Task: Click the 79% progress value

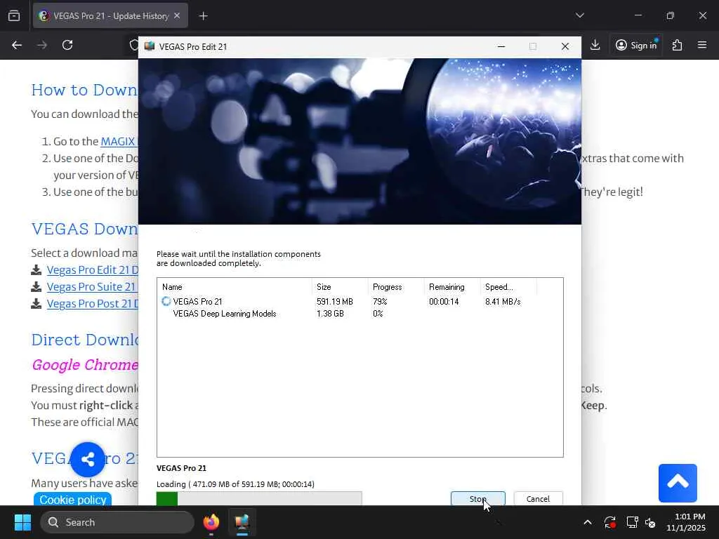Action: (380, 302)
